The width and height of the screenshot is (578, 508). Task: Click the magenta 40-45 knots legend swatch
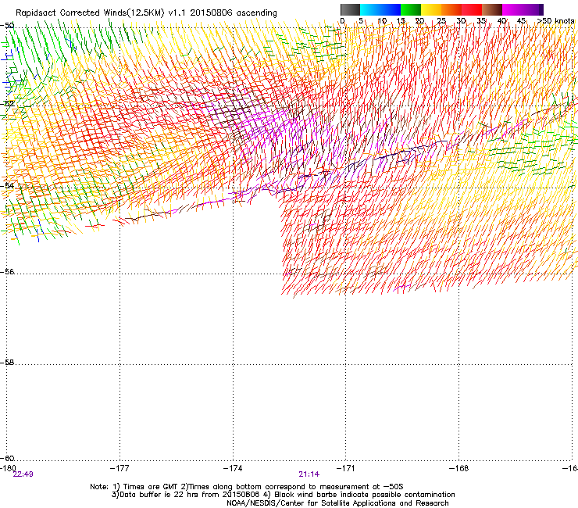coord(512,9)
